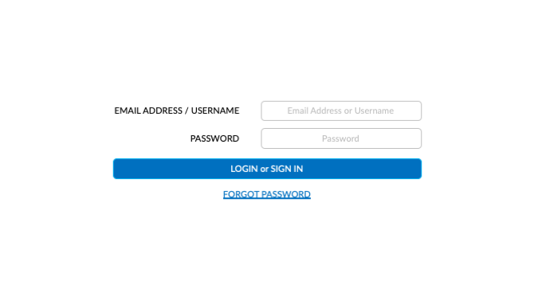Click the PASSWORD label text
Viewport: 534px width, 300px height.
tap(214, 138)
